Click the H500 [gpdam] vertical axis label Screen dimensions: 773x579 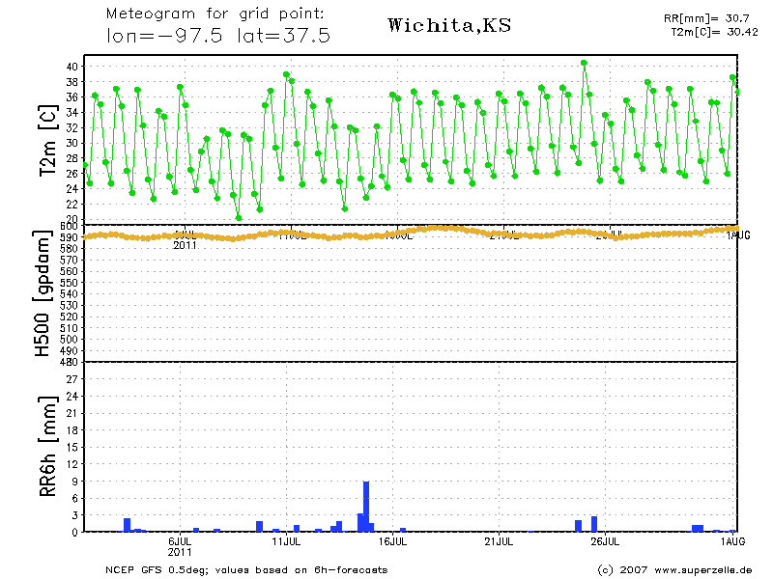coord(44,294)
